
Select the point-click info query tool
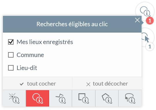pyautogui.click(x=14, y=98)
